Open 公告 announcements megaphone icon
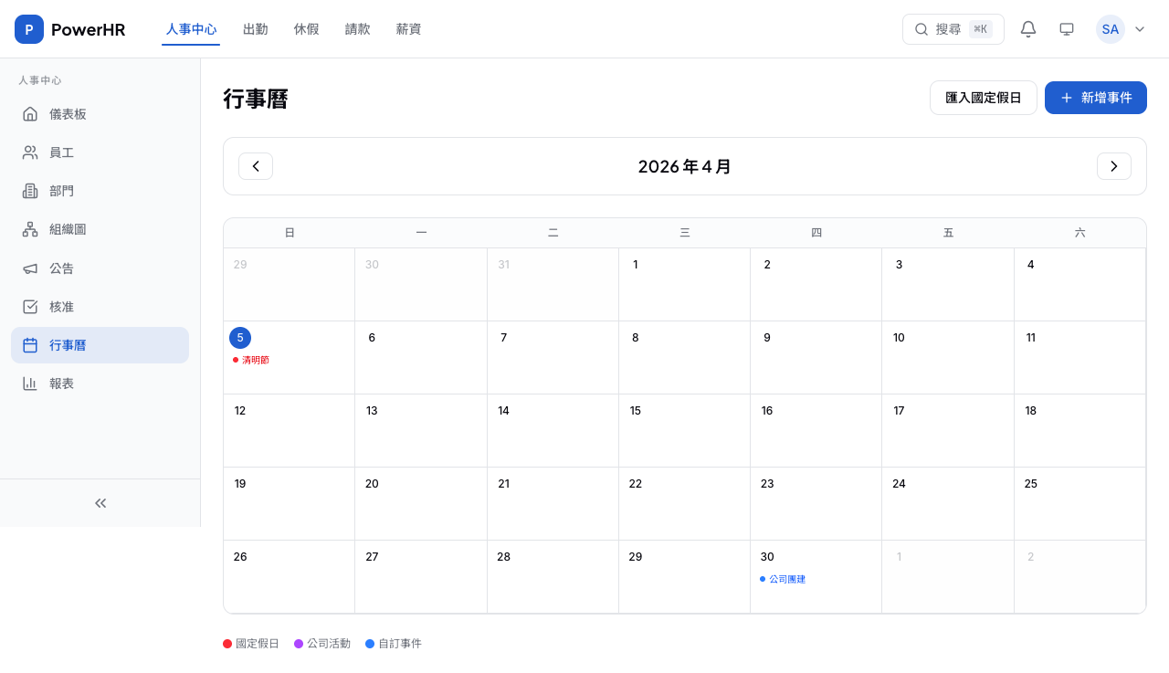1169x673 pixels. click(x=30, y=268)
